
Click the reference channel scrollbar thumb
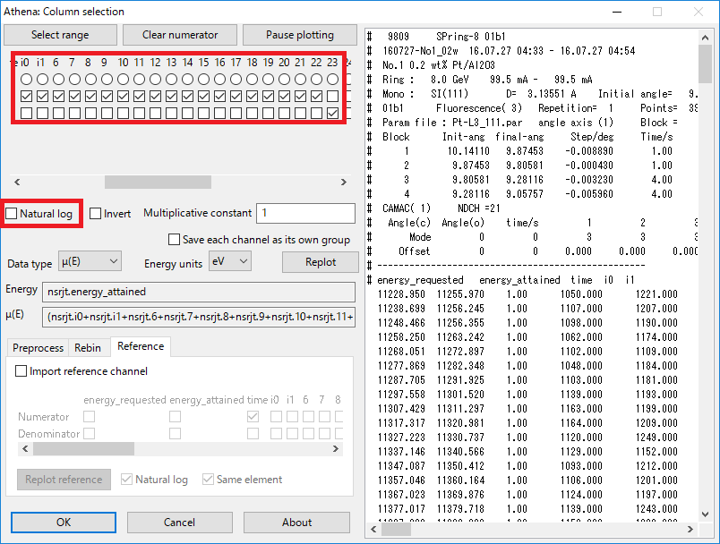pyautogui.click(x=83, y=448)
